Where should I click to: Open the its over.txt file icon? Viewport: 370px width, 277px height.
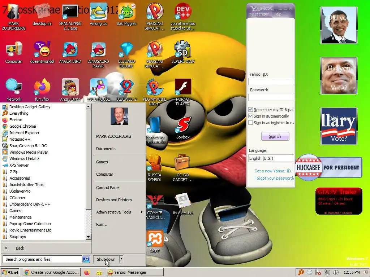tap(183, 204)
